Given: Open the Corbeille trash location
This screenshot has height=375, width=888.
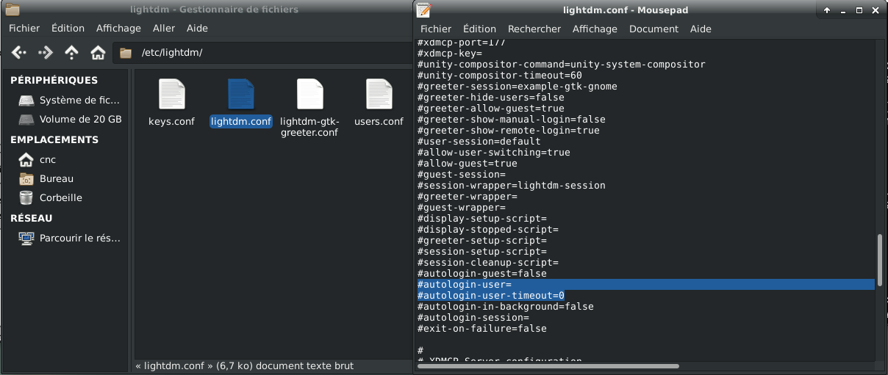Looking at the screenshot, I should point(51,197).
